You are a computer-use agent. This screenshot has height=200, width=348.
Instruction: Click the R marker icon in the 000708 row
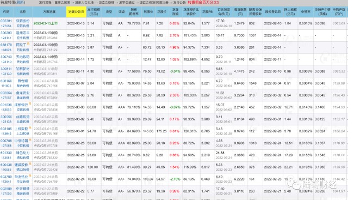(30, 140)
